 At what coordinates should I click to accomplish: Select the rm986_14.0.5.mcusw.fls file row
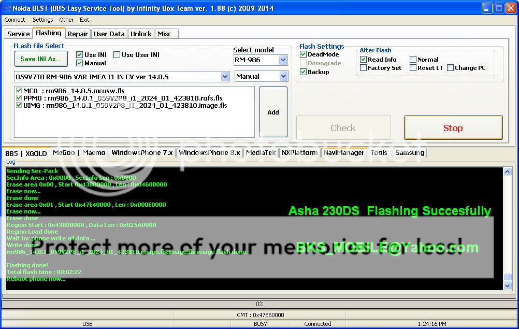[x=74, y=91]
